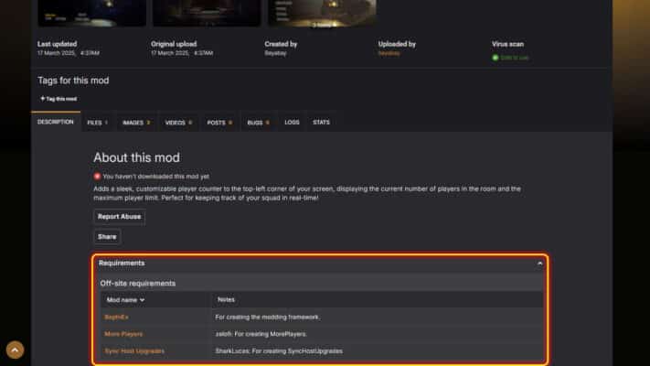Sort requirements by Mod name column
650x366 pixels.
point(125,299)
